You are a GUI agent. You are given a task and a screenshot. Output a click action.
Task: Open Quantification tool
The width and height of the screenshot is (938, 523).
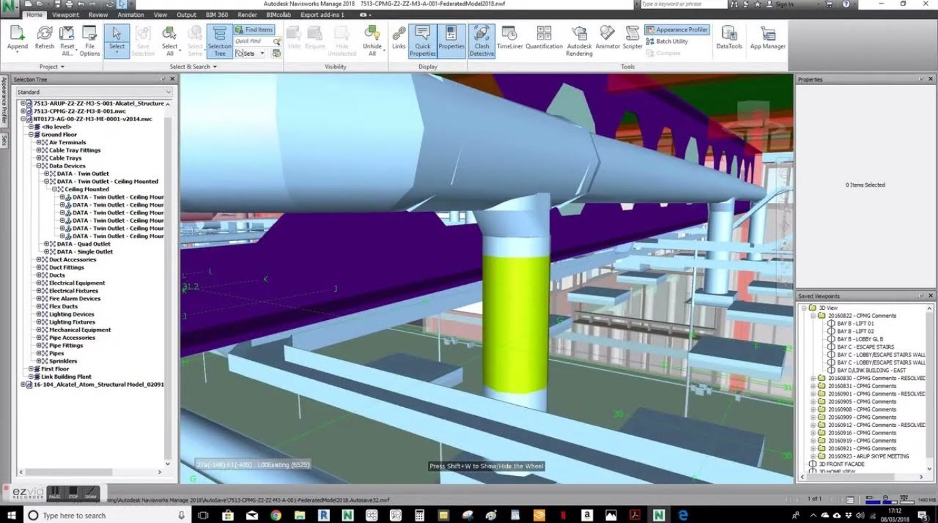coord(544,39)
